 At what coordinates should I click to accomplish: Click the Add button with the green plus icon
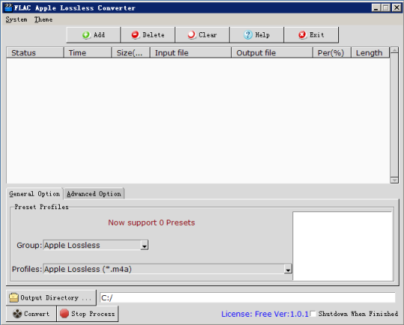pos(94,34)
